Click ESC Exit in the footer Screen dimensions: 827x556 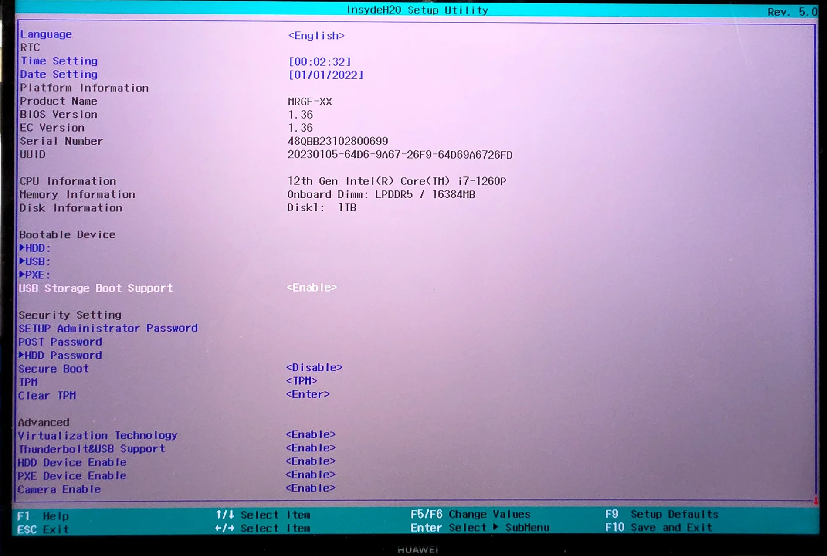[x=43, y=529]
